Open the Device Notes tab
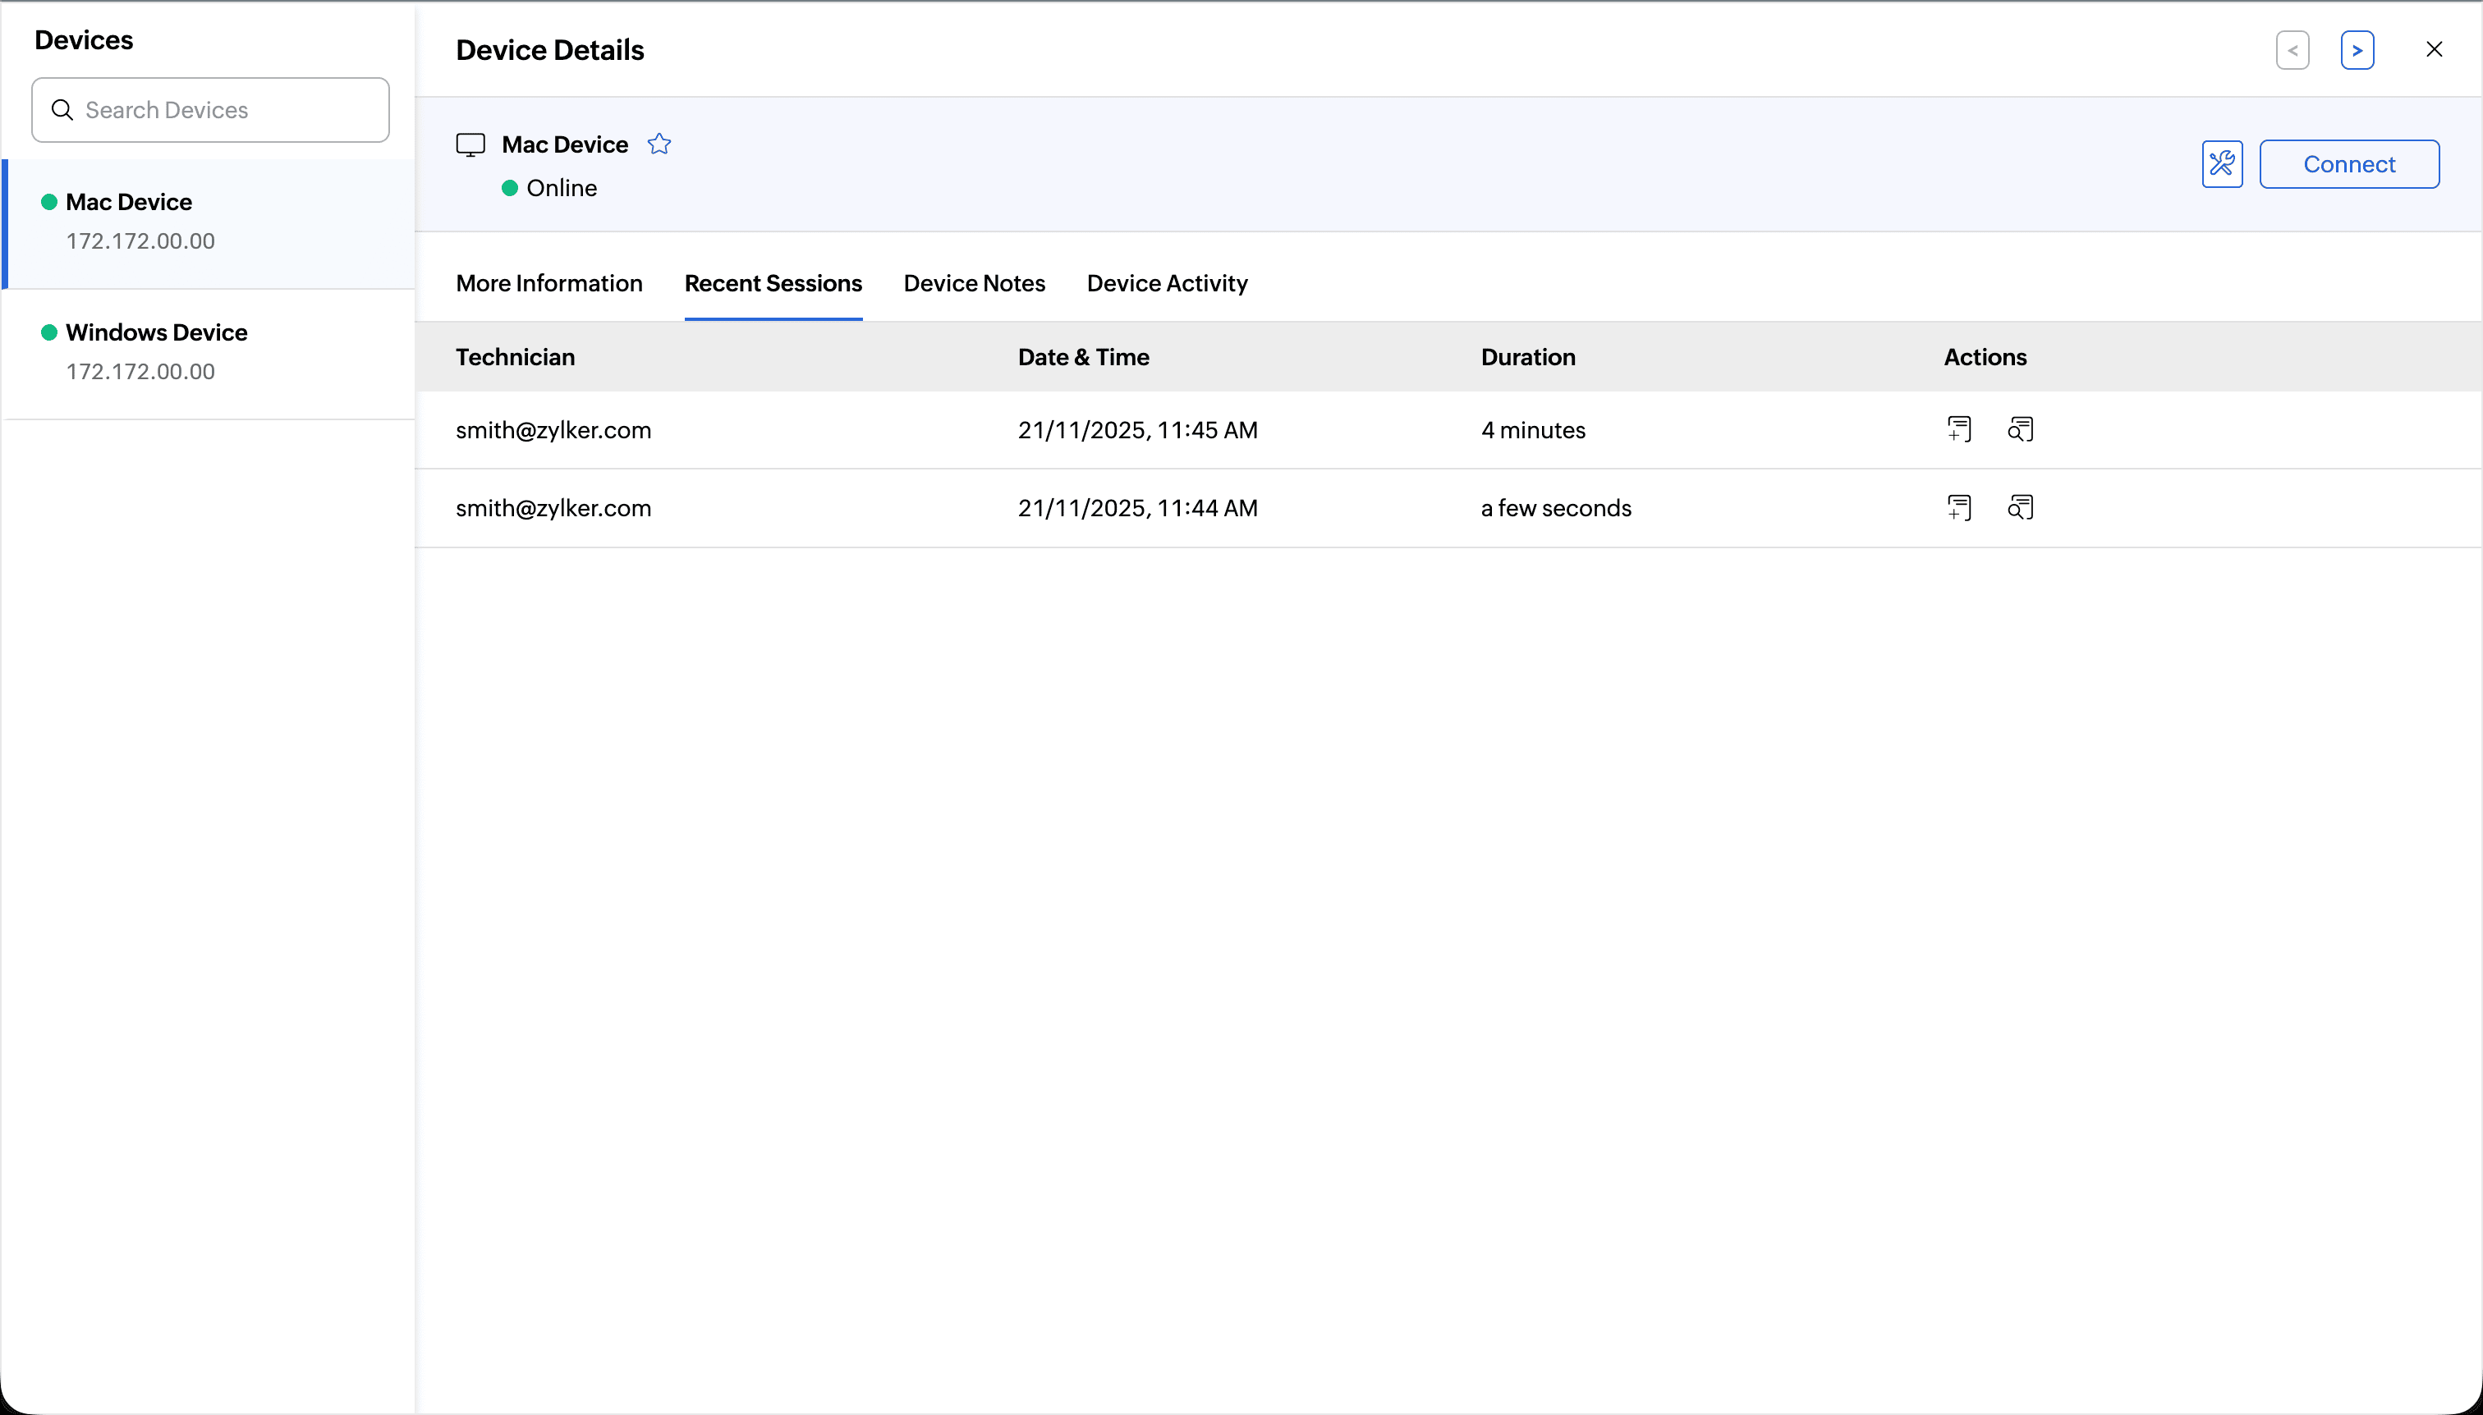2483x1415 pixels. [974, 283]
